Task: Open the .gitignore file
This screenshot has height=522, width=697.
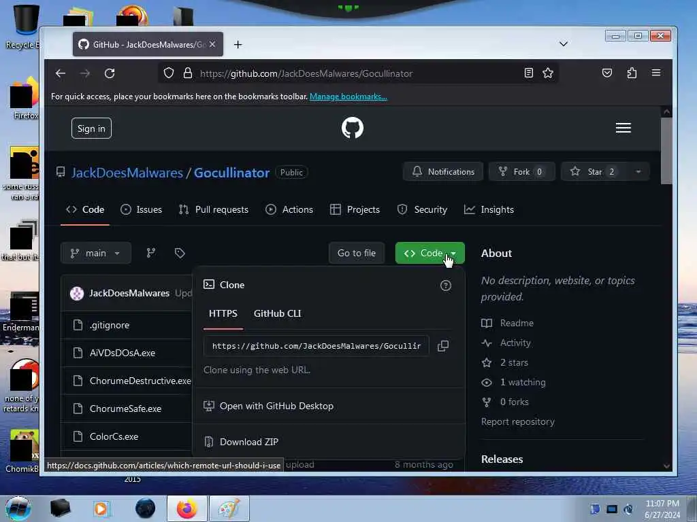Action: point(110,326)
